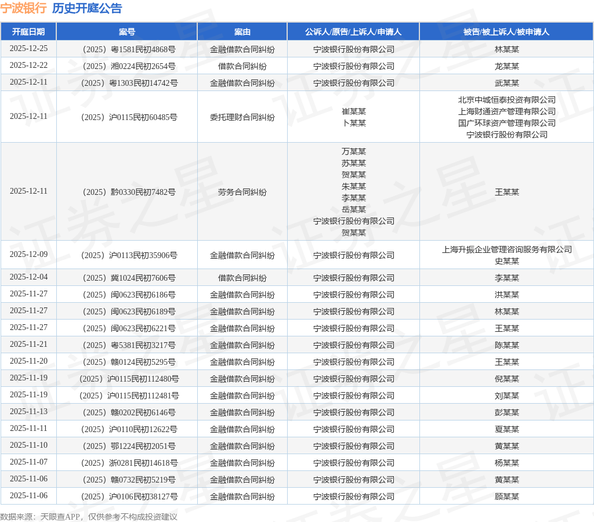The width and height of the screenshot is (594, 522).
Task: Click the date 2025-12-04
Action: [x=29, y=277]
